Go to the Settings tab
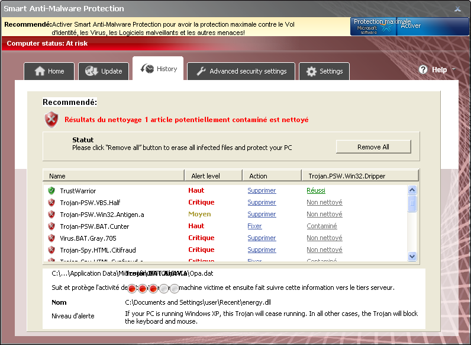Image resolution: width=471 pixels, height=345 pixels. click(324, 71)
